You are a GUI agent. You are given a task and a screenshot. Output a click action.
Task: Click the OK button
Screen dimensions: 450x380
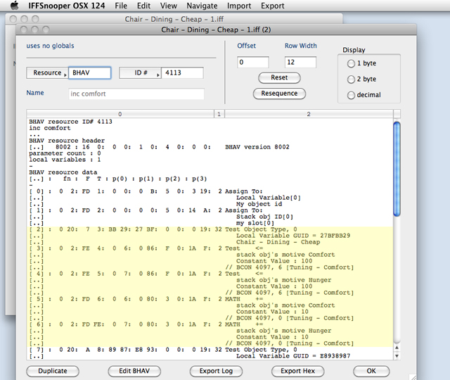coord(371,371)
